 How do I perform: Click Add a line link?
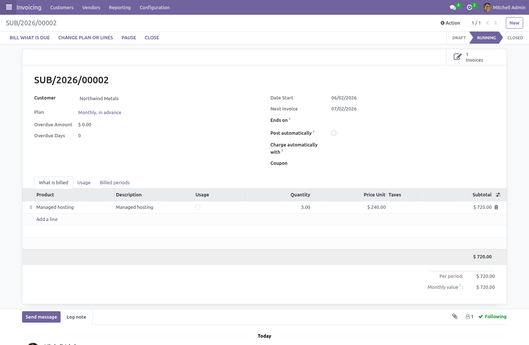pos(47,219)
